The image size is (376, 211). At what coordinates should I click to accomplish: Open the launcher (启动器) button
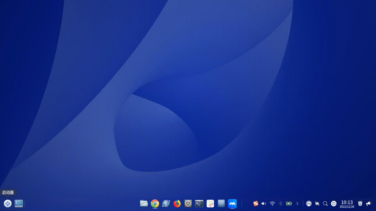point(8,204)
